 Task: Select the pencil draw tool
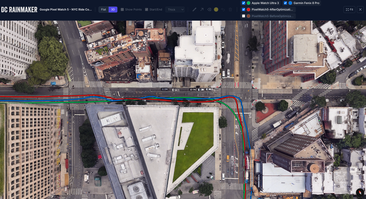(194, 10)
